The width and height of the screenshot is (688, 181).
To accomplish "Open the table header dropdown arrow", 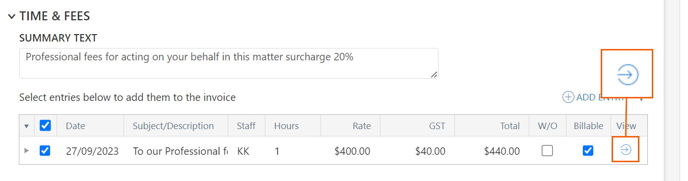I will coord(27,126).
